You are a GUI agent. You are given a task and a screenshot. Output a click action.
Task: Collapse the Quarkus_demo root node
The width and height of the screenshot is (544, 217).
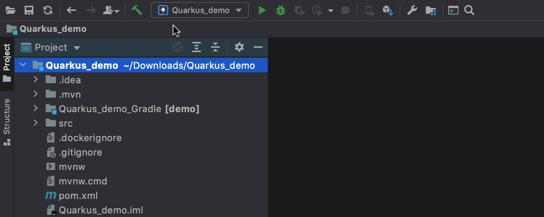[x=23, y=65]
